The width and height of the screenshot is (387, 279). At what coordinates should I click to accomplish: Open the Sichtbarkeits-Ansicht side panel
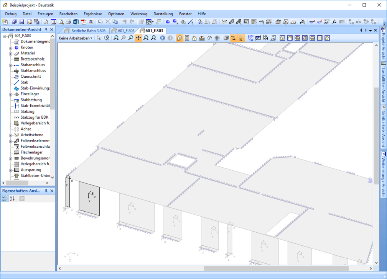[383, 127]
